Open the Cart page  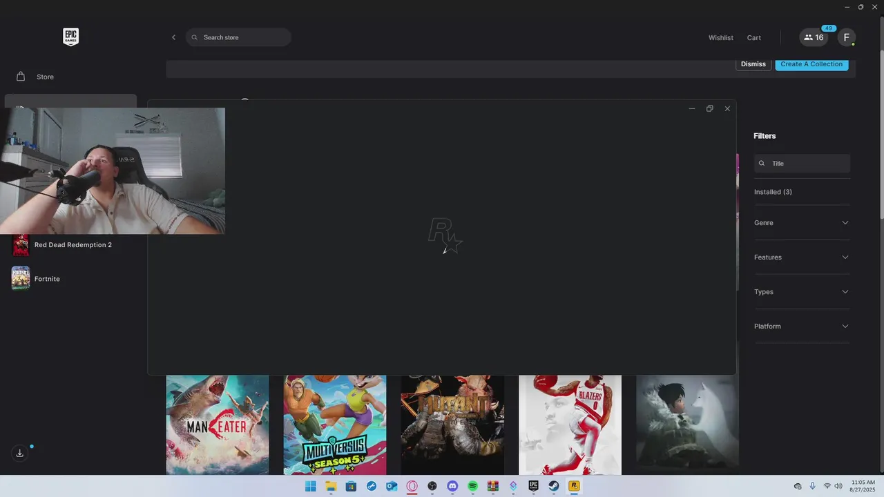tap(753, 38)
